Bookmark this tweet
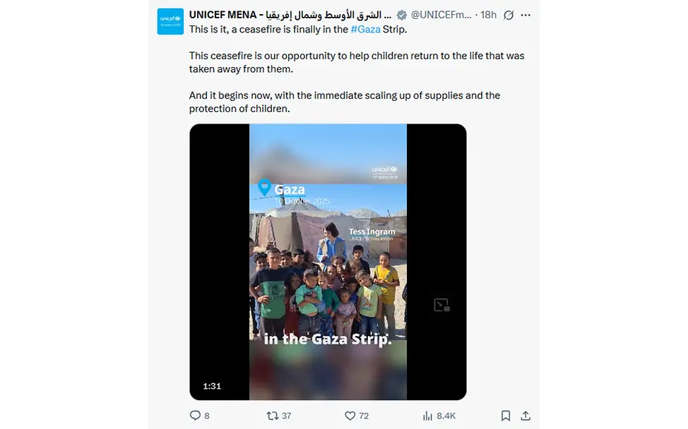Screen dimensions: 688x429 506,416
